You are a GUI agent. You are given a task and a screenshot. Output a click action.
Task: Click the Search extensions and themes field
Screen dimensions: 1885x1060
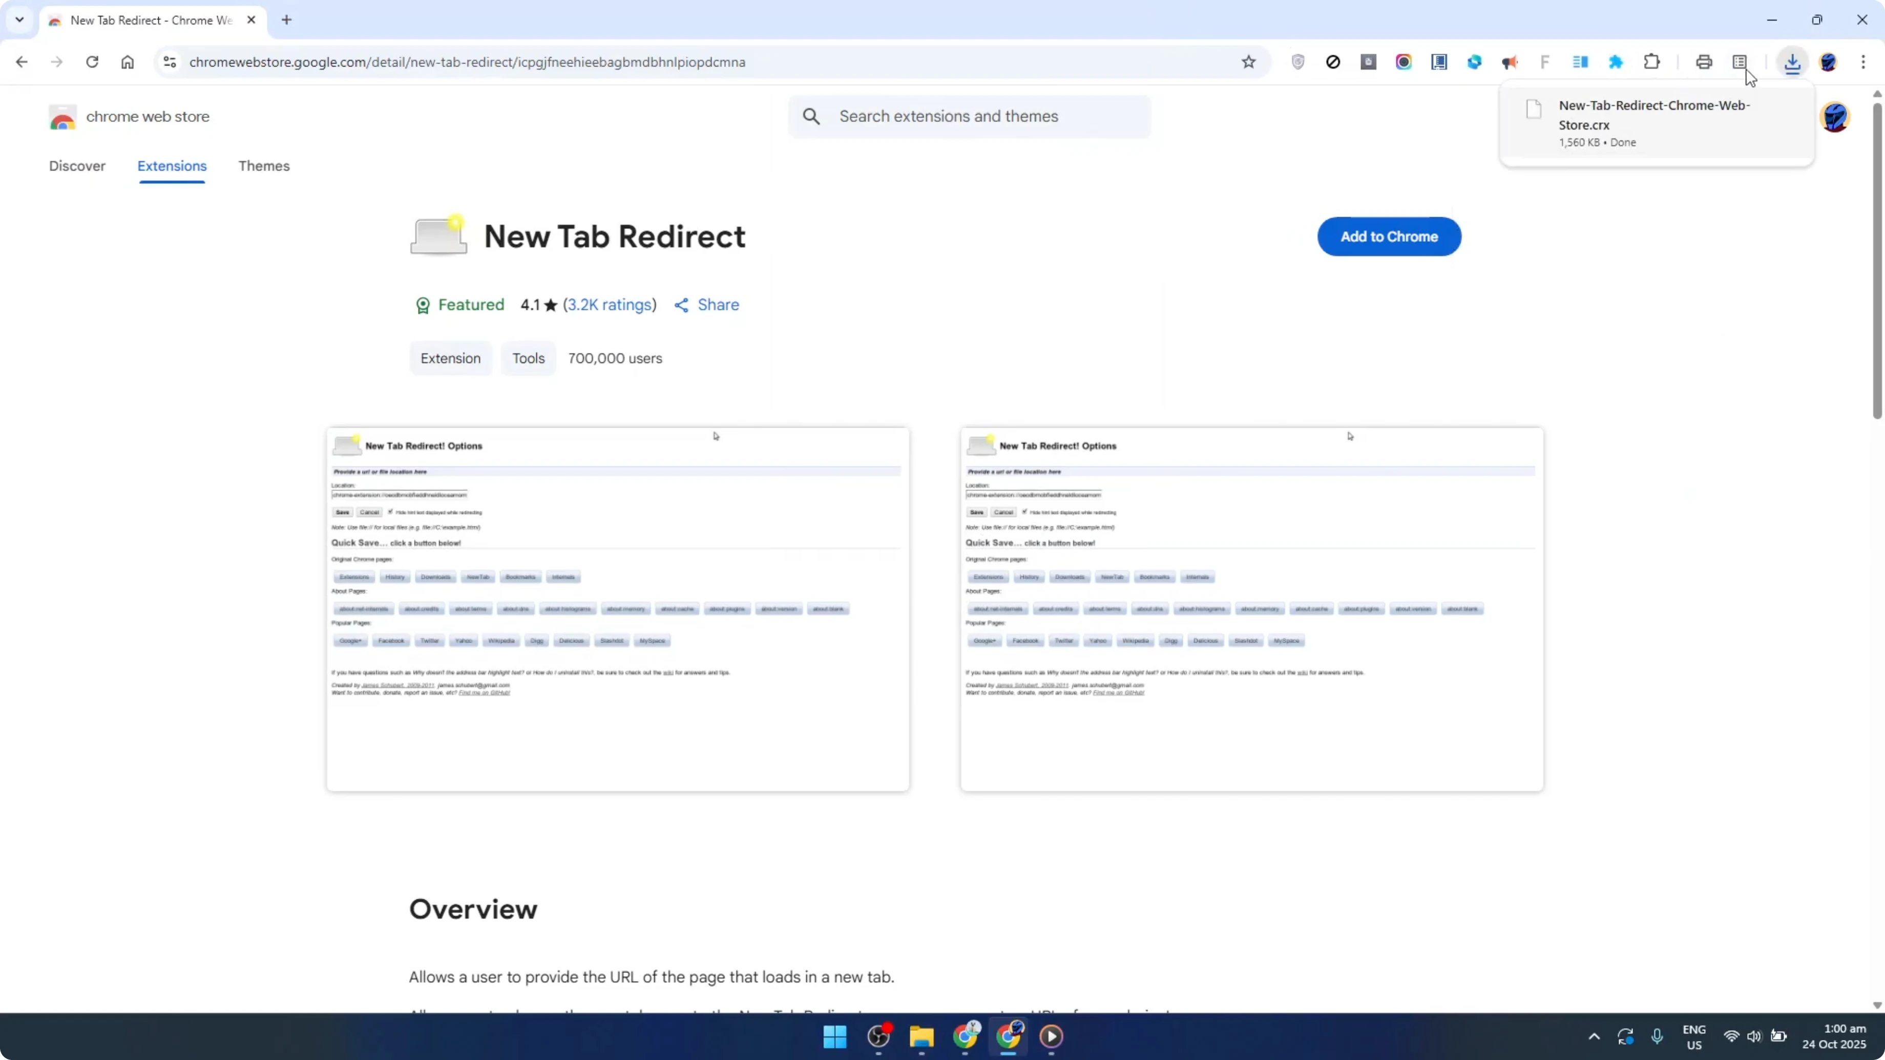pos(969,116)
